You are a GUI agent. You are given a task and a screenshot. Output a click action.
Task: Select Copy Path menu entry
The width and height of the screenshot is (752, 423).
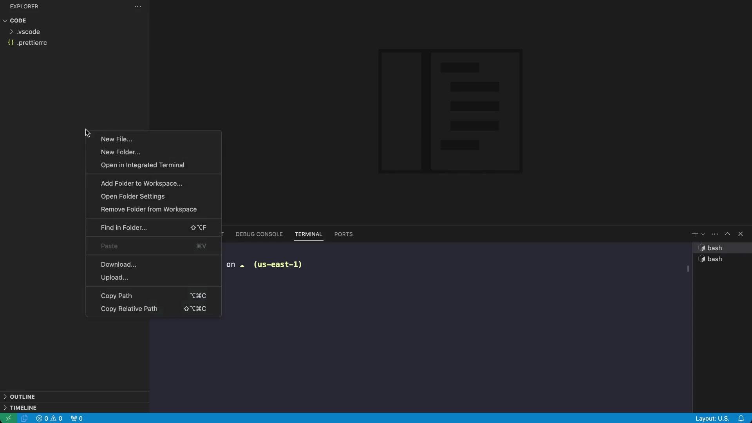(154, 296)
